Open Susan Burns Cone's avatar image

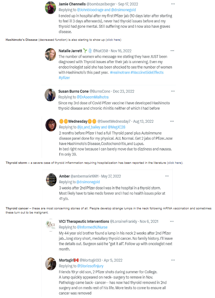50,95
